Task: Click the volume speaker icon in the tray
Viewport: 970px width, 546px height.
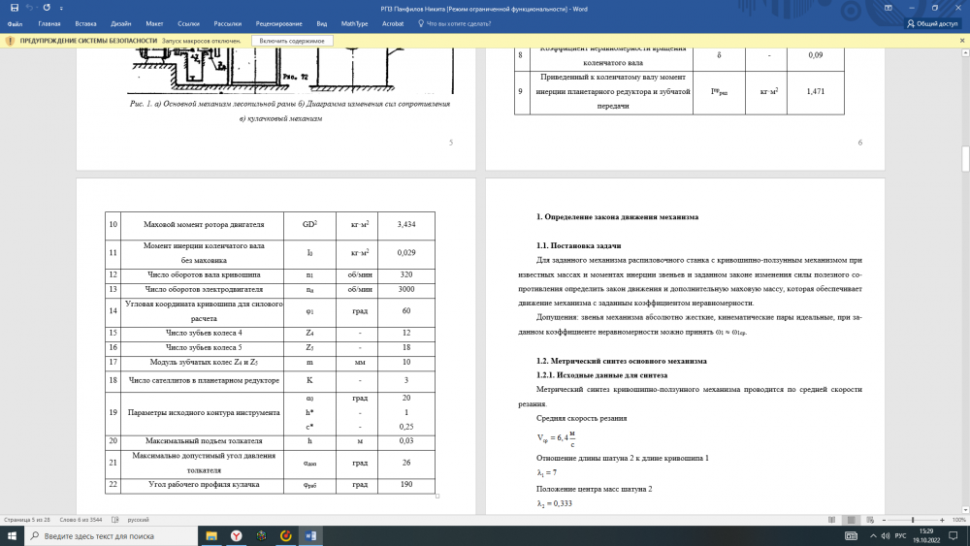Action: click(x=886, y=536)
